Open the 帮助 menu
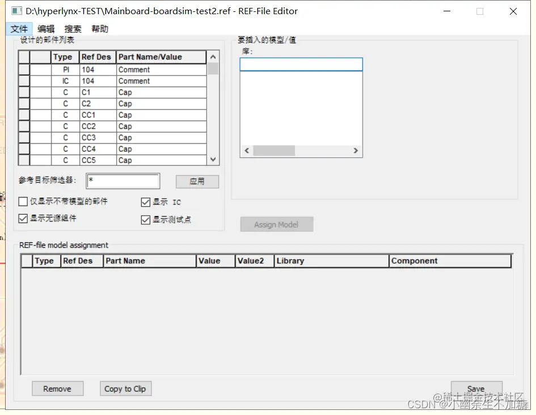This screenshot has height=415, width=536. point(99,28)
